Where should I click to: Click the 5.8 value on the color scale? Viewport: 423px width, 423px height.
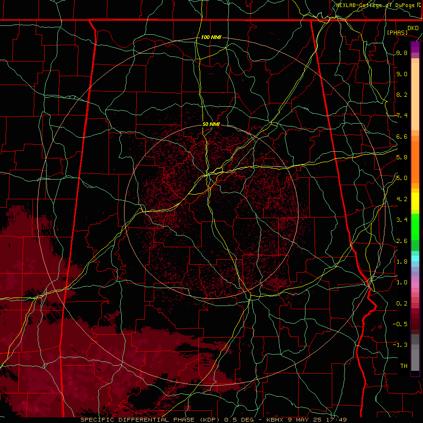(x=402, y=157)
